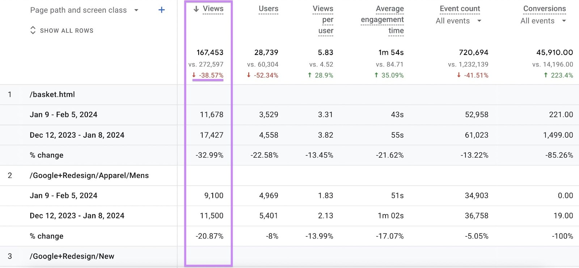Sort by Views per user column header
This screenshot has width=579, height=268.
pyautogui.click(x=322, y=20)
